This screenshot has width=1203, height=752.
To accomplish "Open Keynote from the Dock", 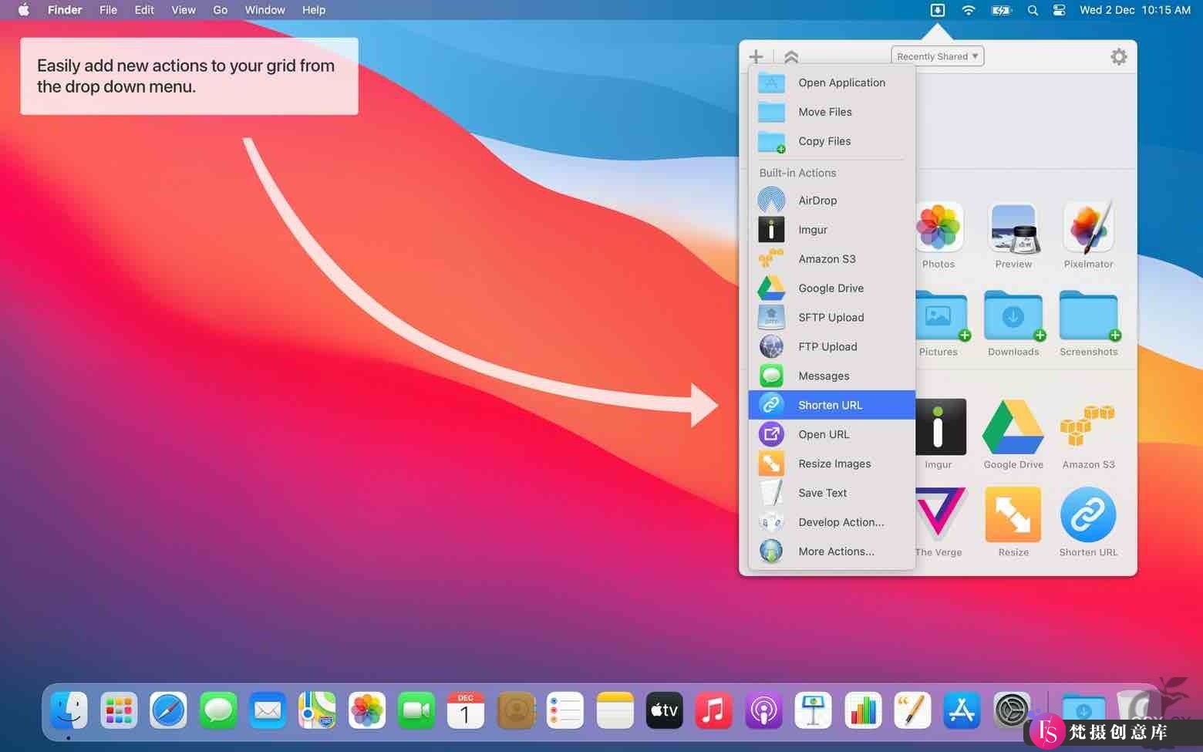I will point(813,710).
